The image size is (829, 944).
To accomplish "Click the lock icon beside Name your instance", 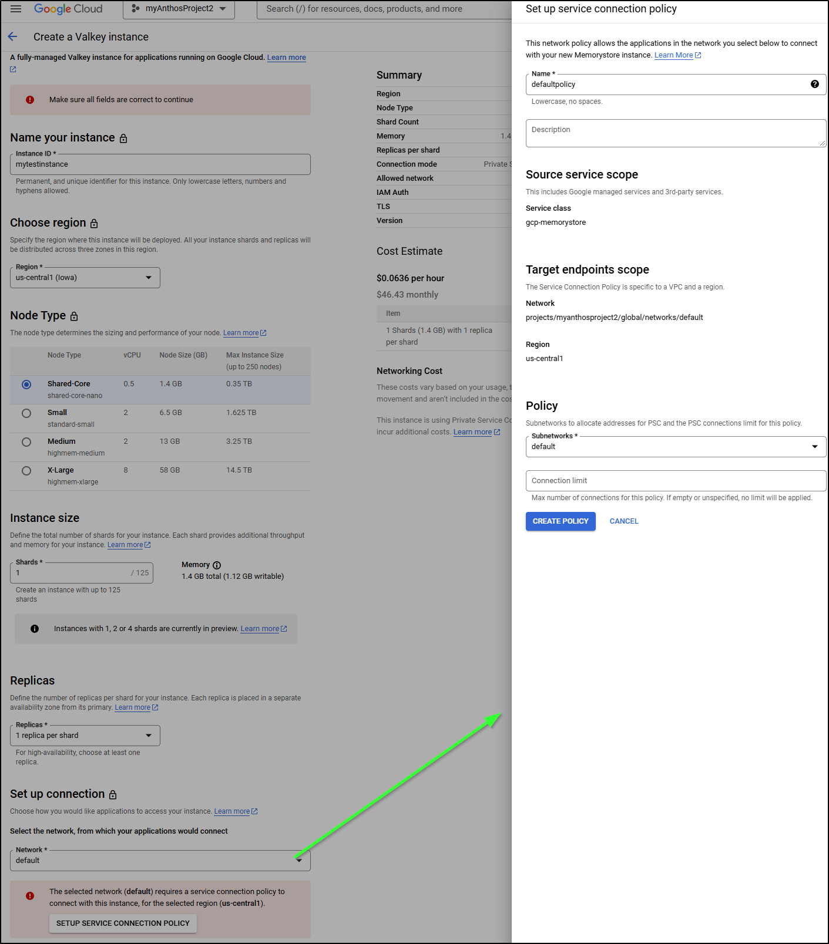I will coord(123,138).
